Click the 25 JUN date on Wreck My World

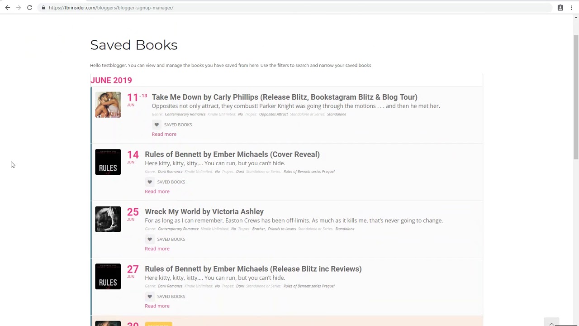click(133, 214)
